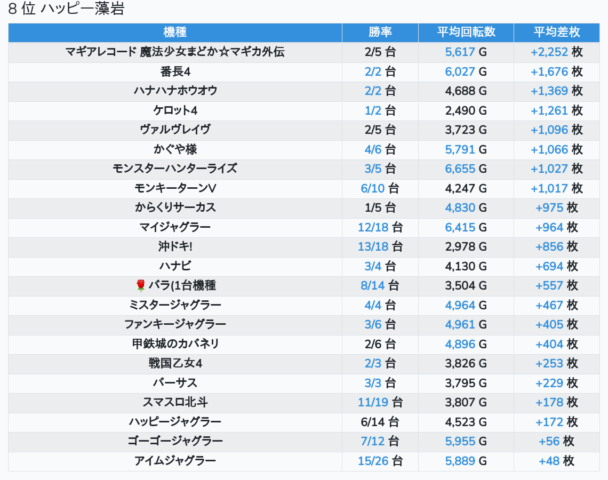Select the 甲鉄城のカバネリ machine name
The height and width of the screenshot is (480, 608).
[x=175, y=344]
